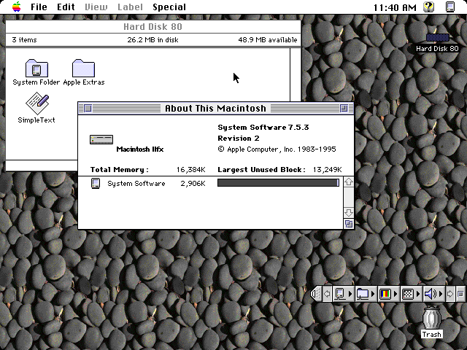This screenshot has width=467, height=350.
Task: Click the About This Macintosh size box
Action: tap(349, 224)
